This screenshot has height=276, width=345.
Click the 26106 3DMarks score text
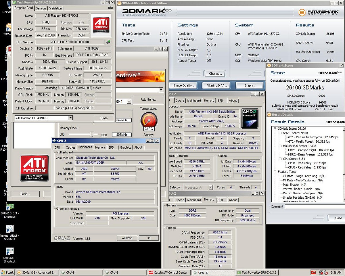coord(305,88)
